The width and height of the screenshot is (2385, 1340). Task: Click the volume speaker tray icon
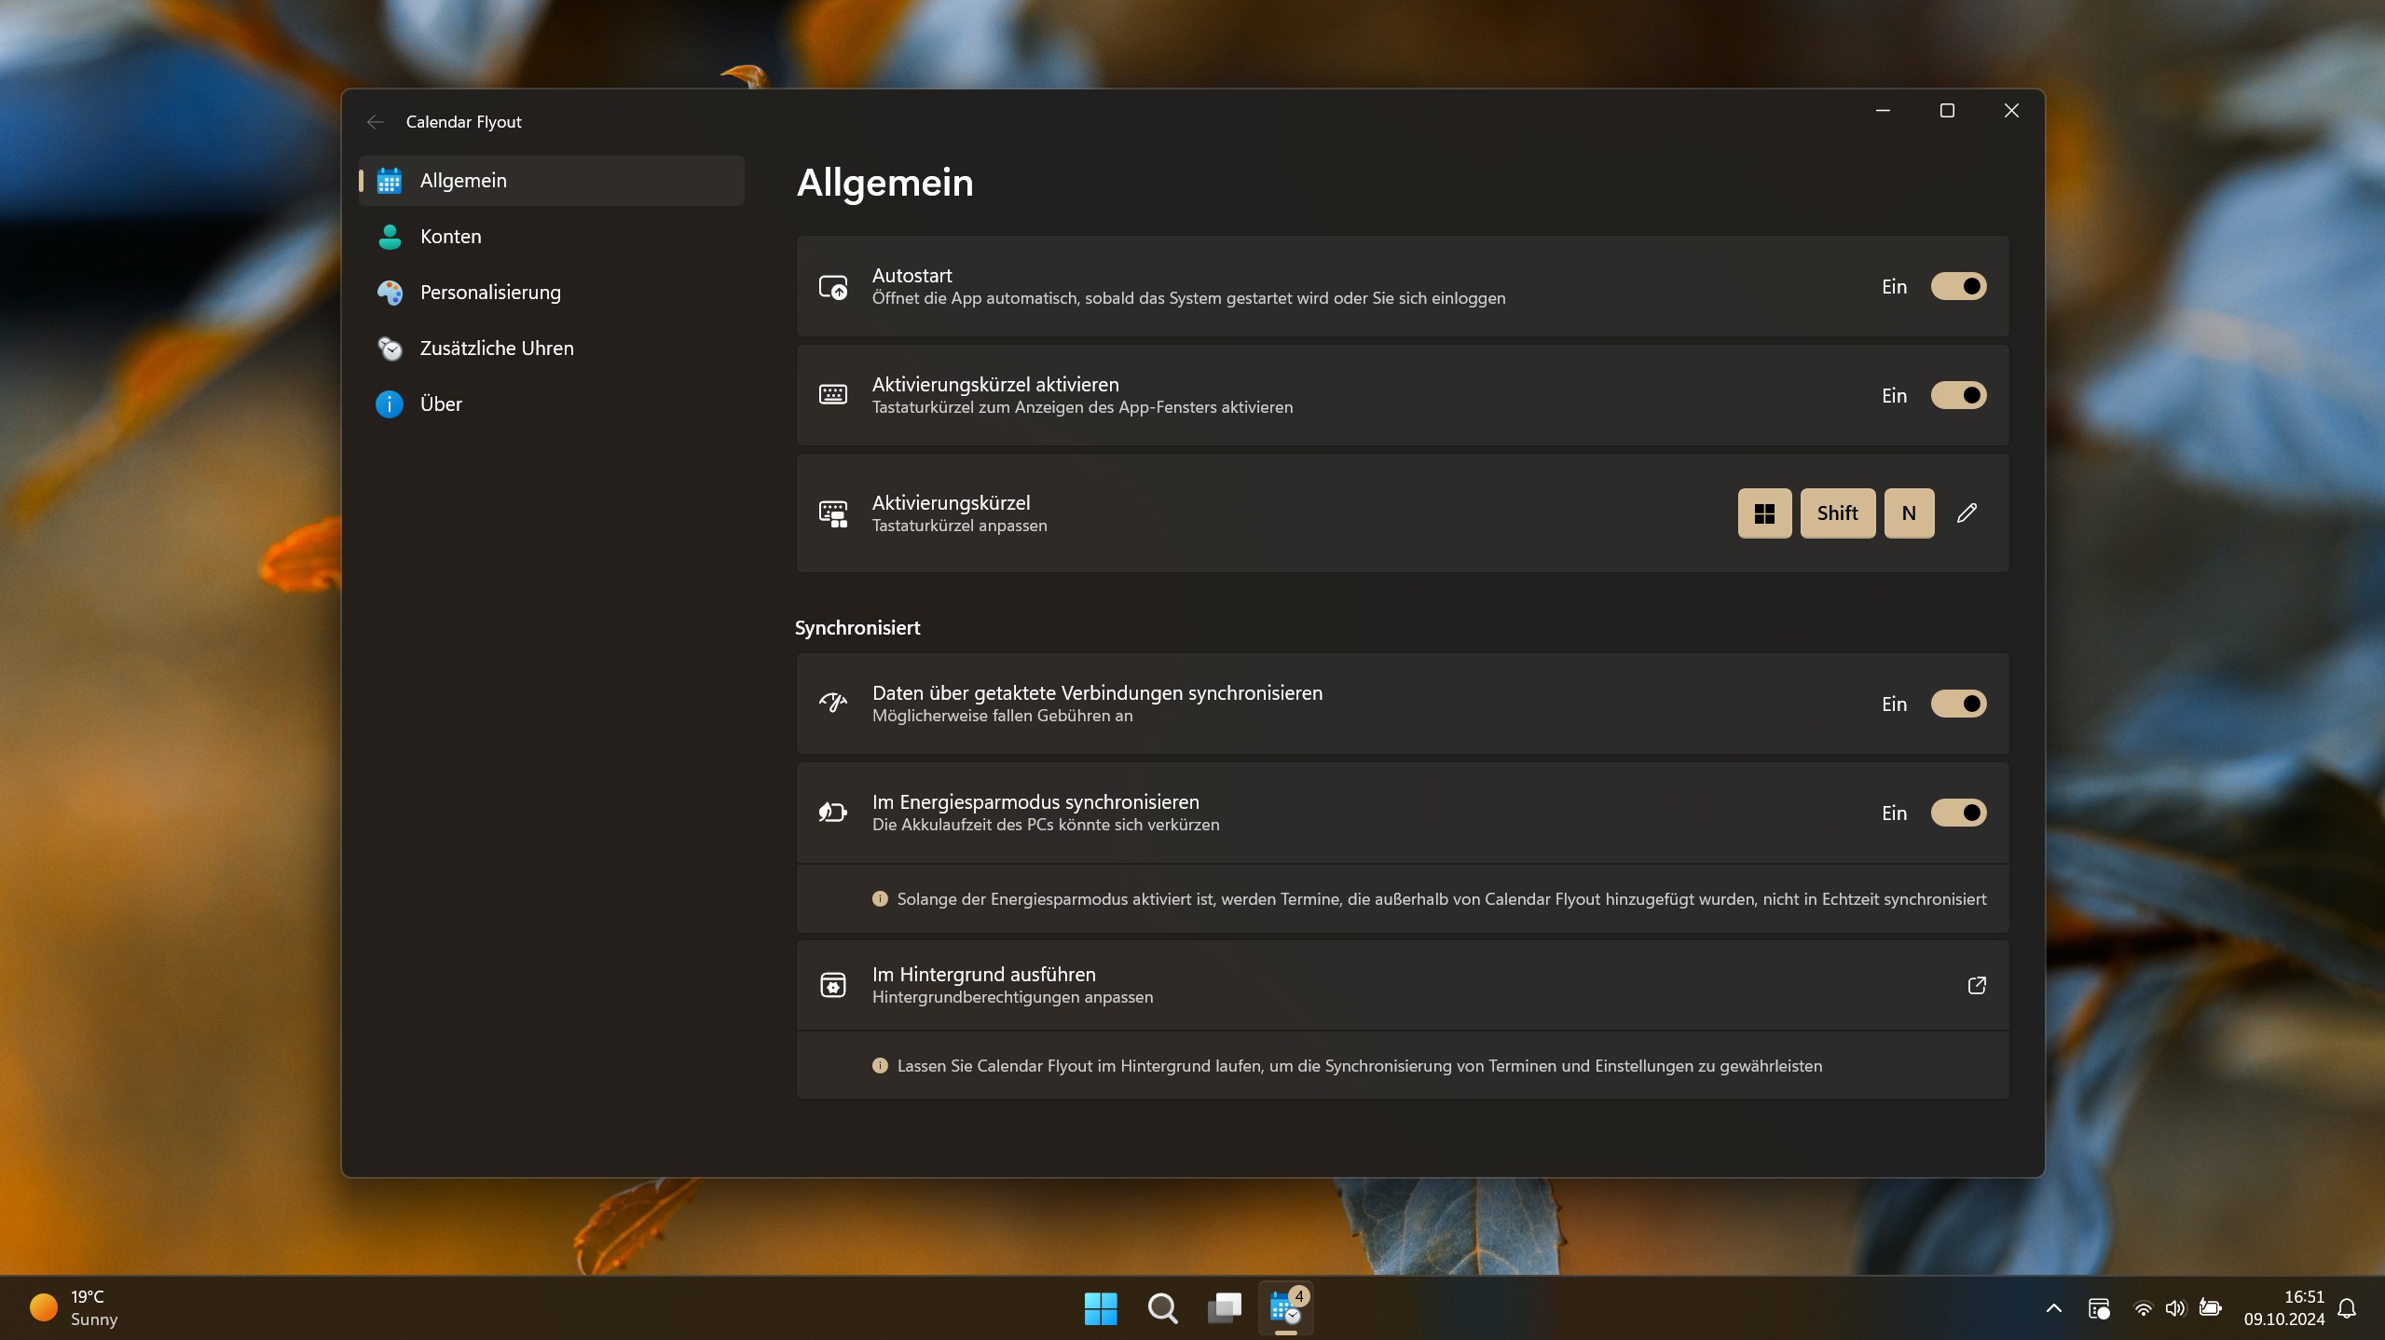coord(2175,1309)
